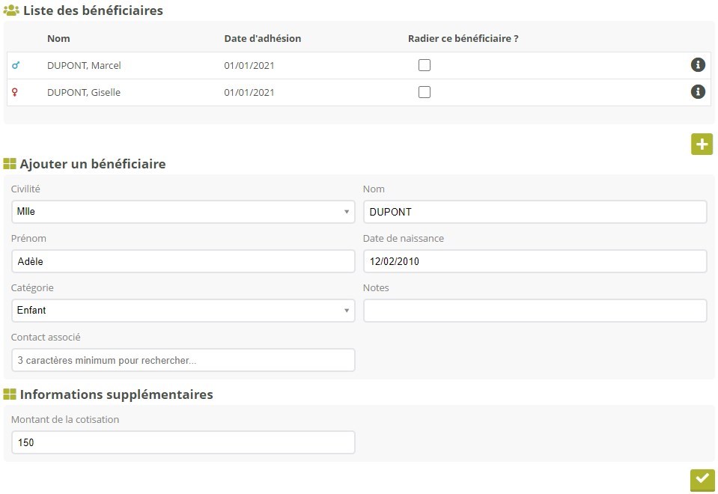Viewport: 718px width, 494px height.
Task: Click female gender icon beside Giselle
Action: pos(15,93)
